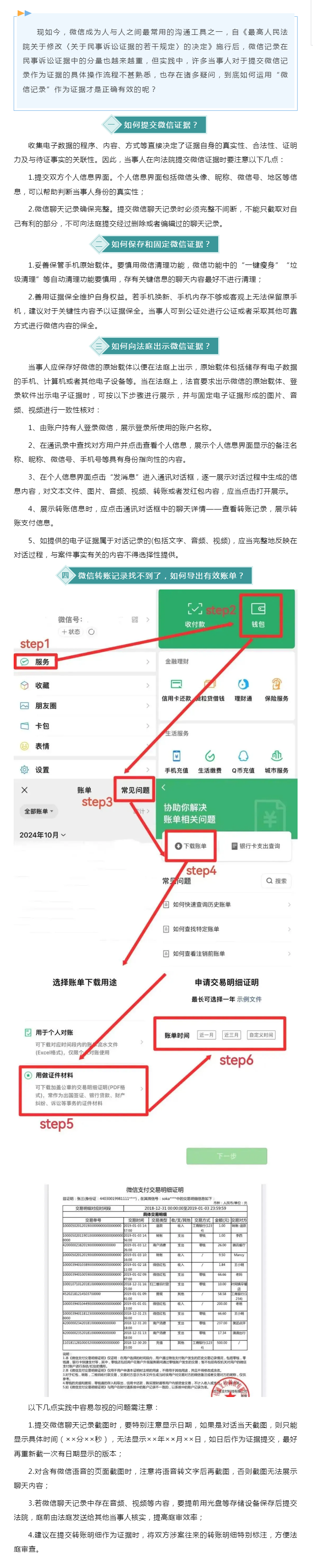The width and height of the screenshot is (313, 1567).
Task: Click the 微信支付交易明细证明 document thumbnail
Action: coord(155,1290)
